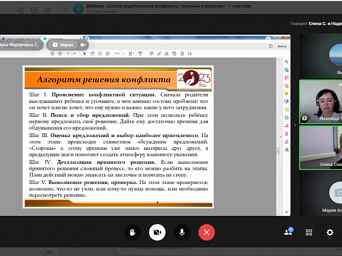Raise hand in the webinar

pos(132,232)
